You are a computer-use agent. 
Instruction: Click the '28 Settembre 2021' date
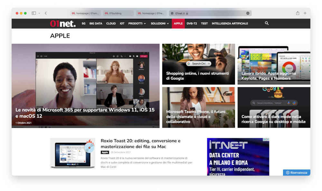(120, 152)
